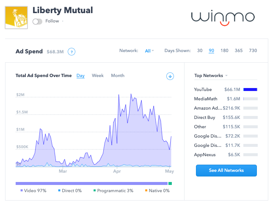Click the green Programmatic bar segment
The image size is (270, 204).
pyautogui.click(x=170, y=184)
